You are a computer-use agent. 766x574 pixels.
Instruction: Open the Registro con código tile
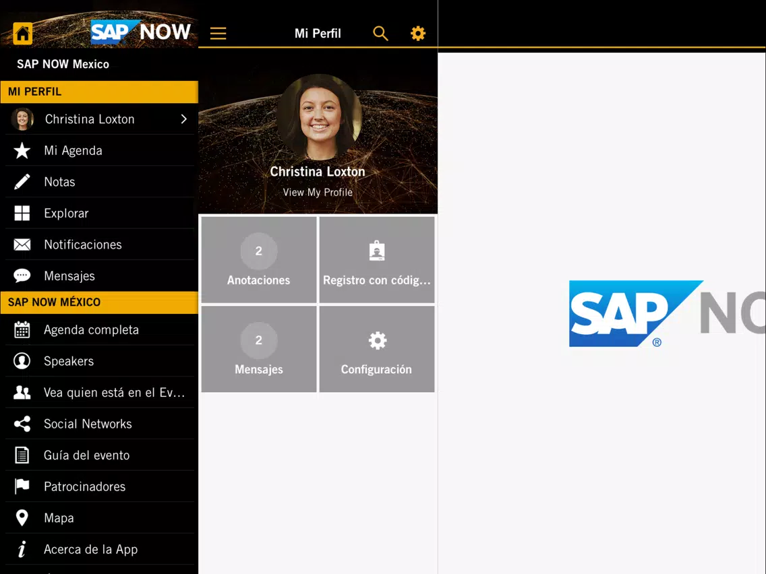tap(377, 259)
